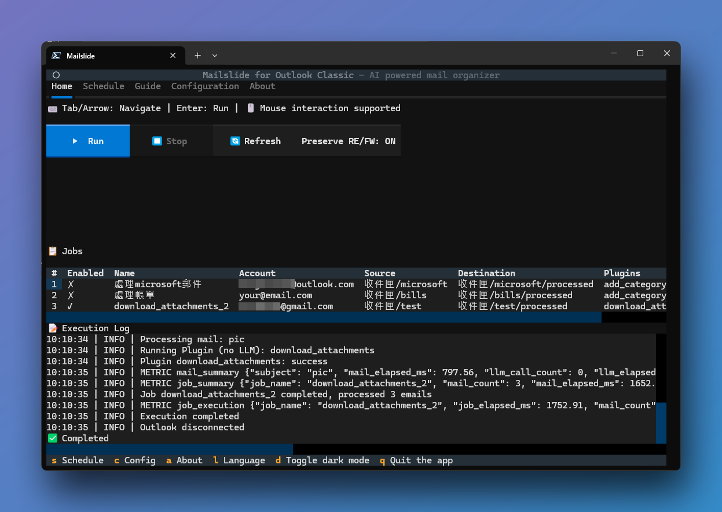This screenshot has width=722, height=512.
Task: Click the PowerShell icon on the Mailslide tab
Action: 56,56
